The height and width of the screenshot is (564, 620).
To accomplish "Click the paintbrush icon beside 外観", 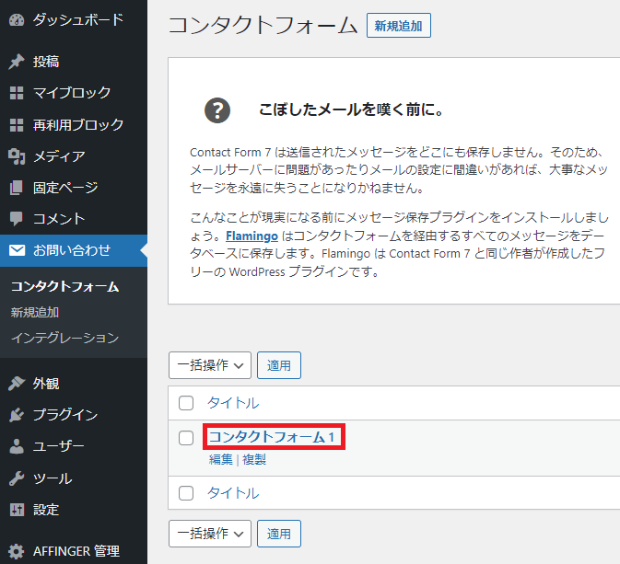I will (17, 384).
